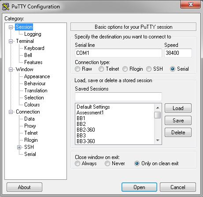
Task: Collapse the Session tree node
Action: [11, 27]
